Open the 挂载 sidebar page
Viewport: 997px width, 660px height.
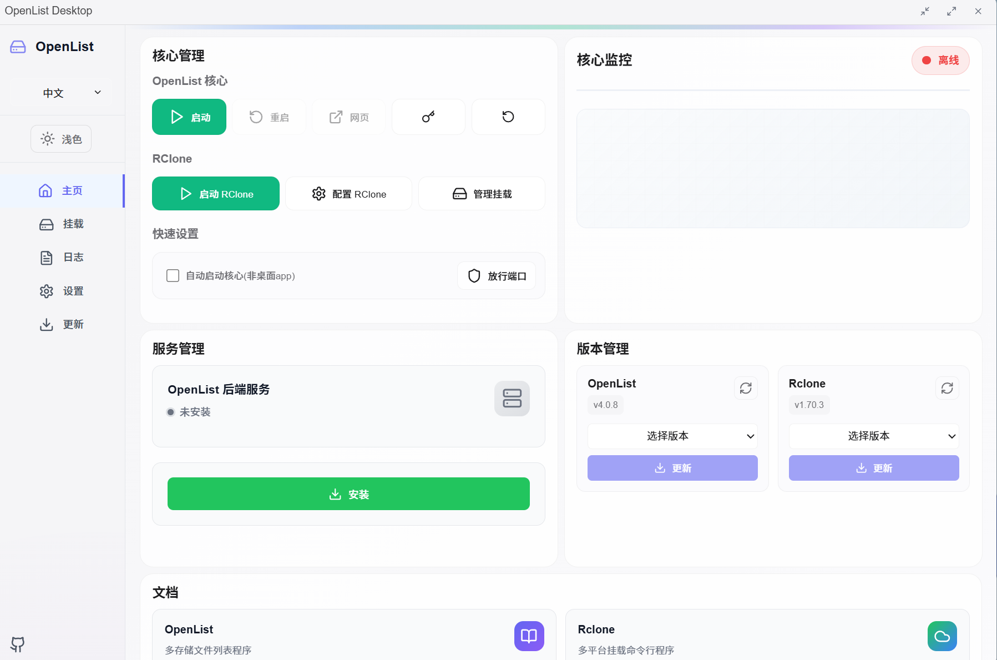coord(62,224)
